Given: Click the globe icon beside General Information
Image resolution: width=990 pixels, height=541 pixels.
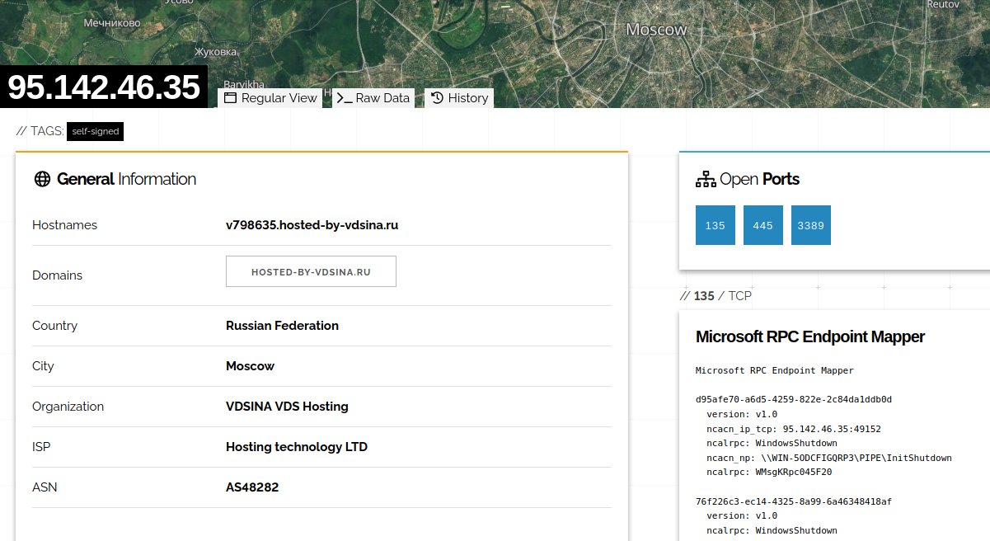Looking at the screenshot, I should (x=42, y=179).
